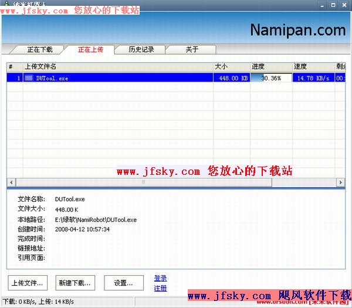This screenshot has width=352, height=308.
Task: Open the 关于 tab
Action: pos(192,49)
